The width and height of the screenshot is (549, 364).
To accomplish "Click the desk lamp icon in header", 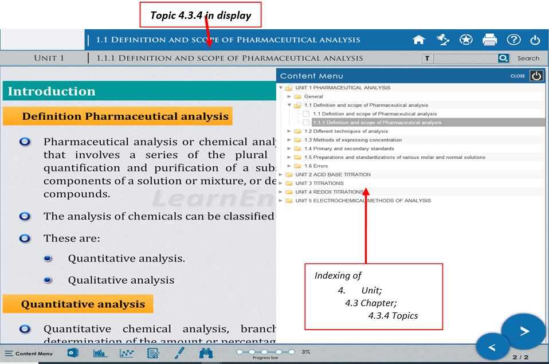I will click(442, 40).
